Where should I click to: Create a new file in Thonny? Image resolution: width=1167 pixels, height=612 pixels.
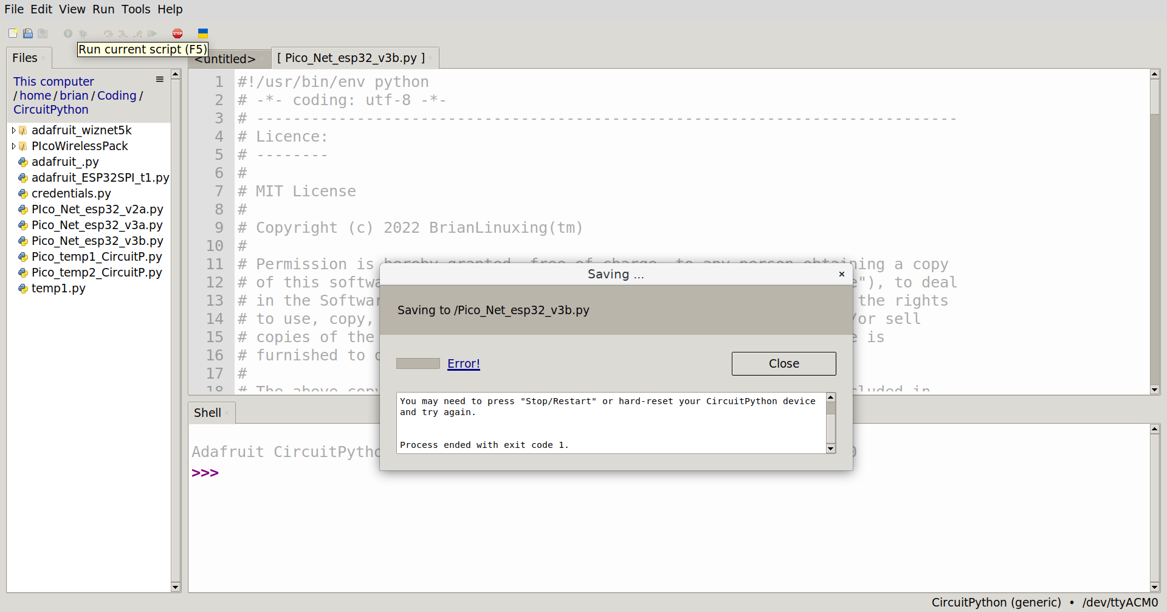tap(13, 33)
